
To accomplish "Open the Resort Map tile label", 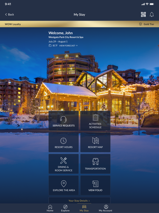I will pos(95,147).
